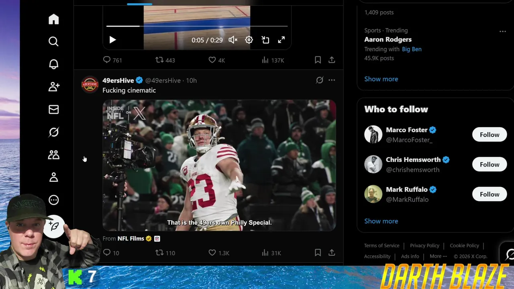
Task: Enter fullscreen on the top video
Action: [281, 40]
